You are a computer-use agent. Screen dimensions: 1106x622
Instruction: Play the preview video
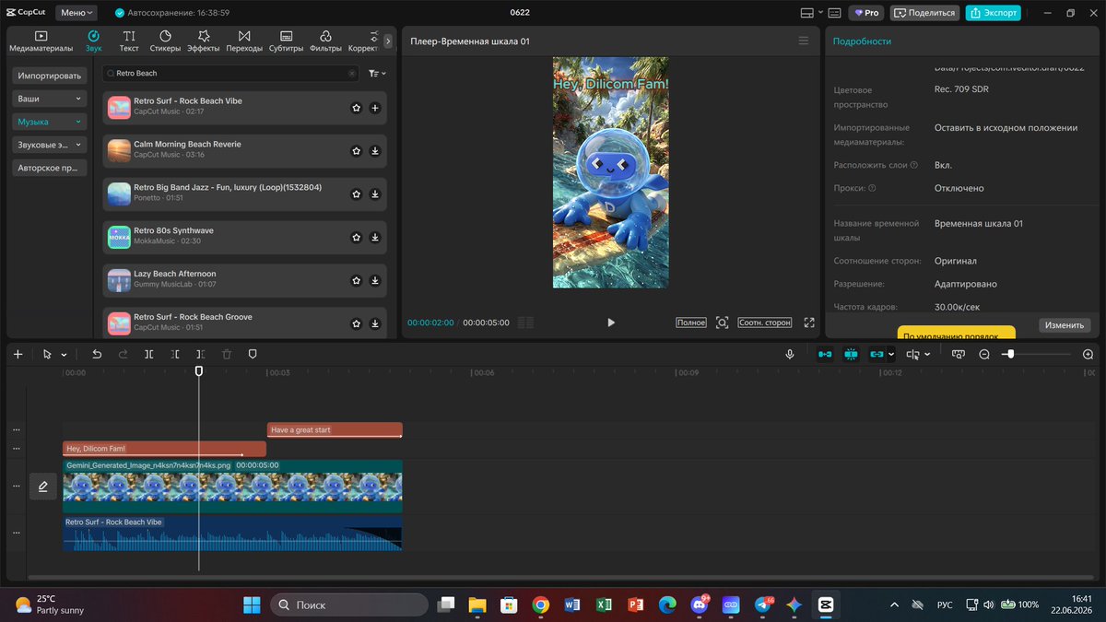(610, 323)
